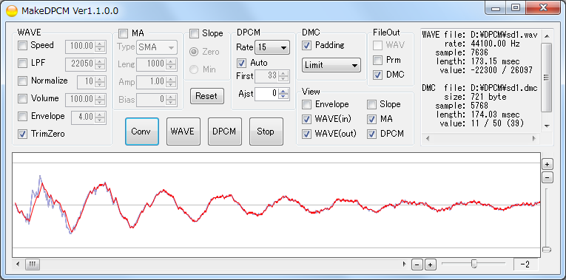566x280 pixels.
Task: Click the vertical zoom slider thumb at right
Action: 547,250
